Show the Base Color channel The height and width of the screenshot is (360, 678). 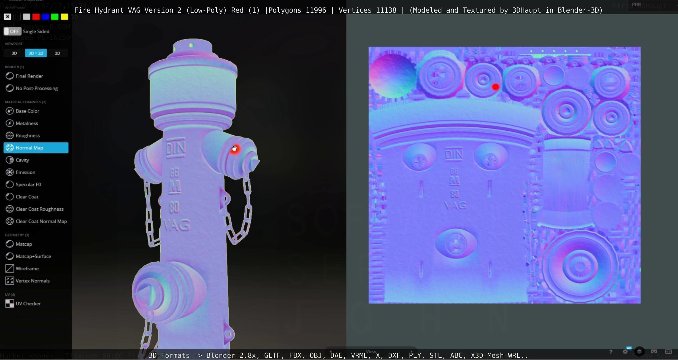click(x=36, y=111)
